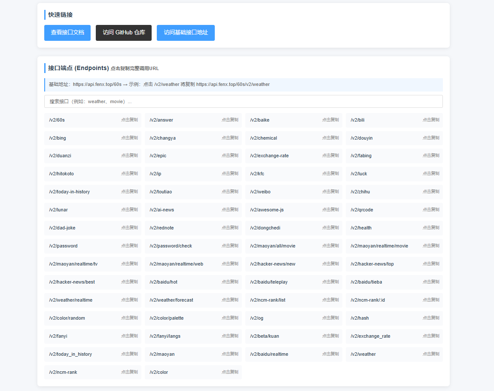This screenshot has width=494, height=391.
Task: Copy the /v2/bili endpoint URL
Action: [394, 120]
